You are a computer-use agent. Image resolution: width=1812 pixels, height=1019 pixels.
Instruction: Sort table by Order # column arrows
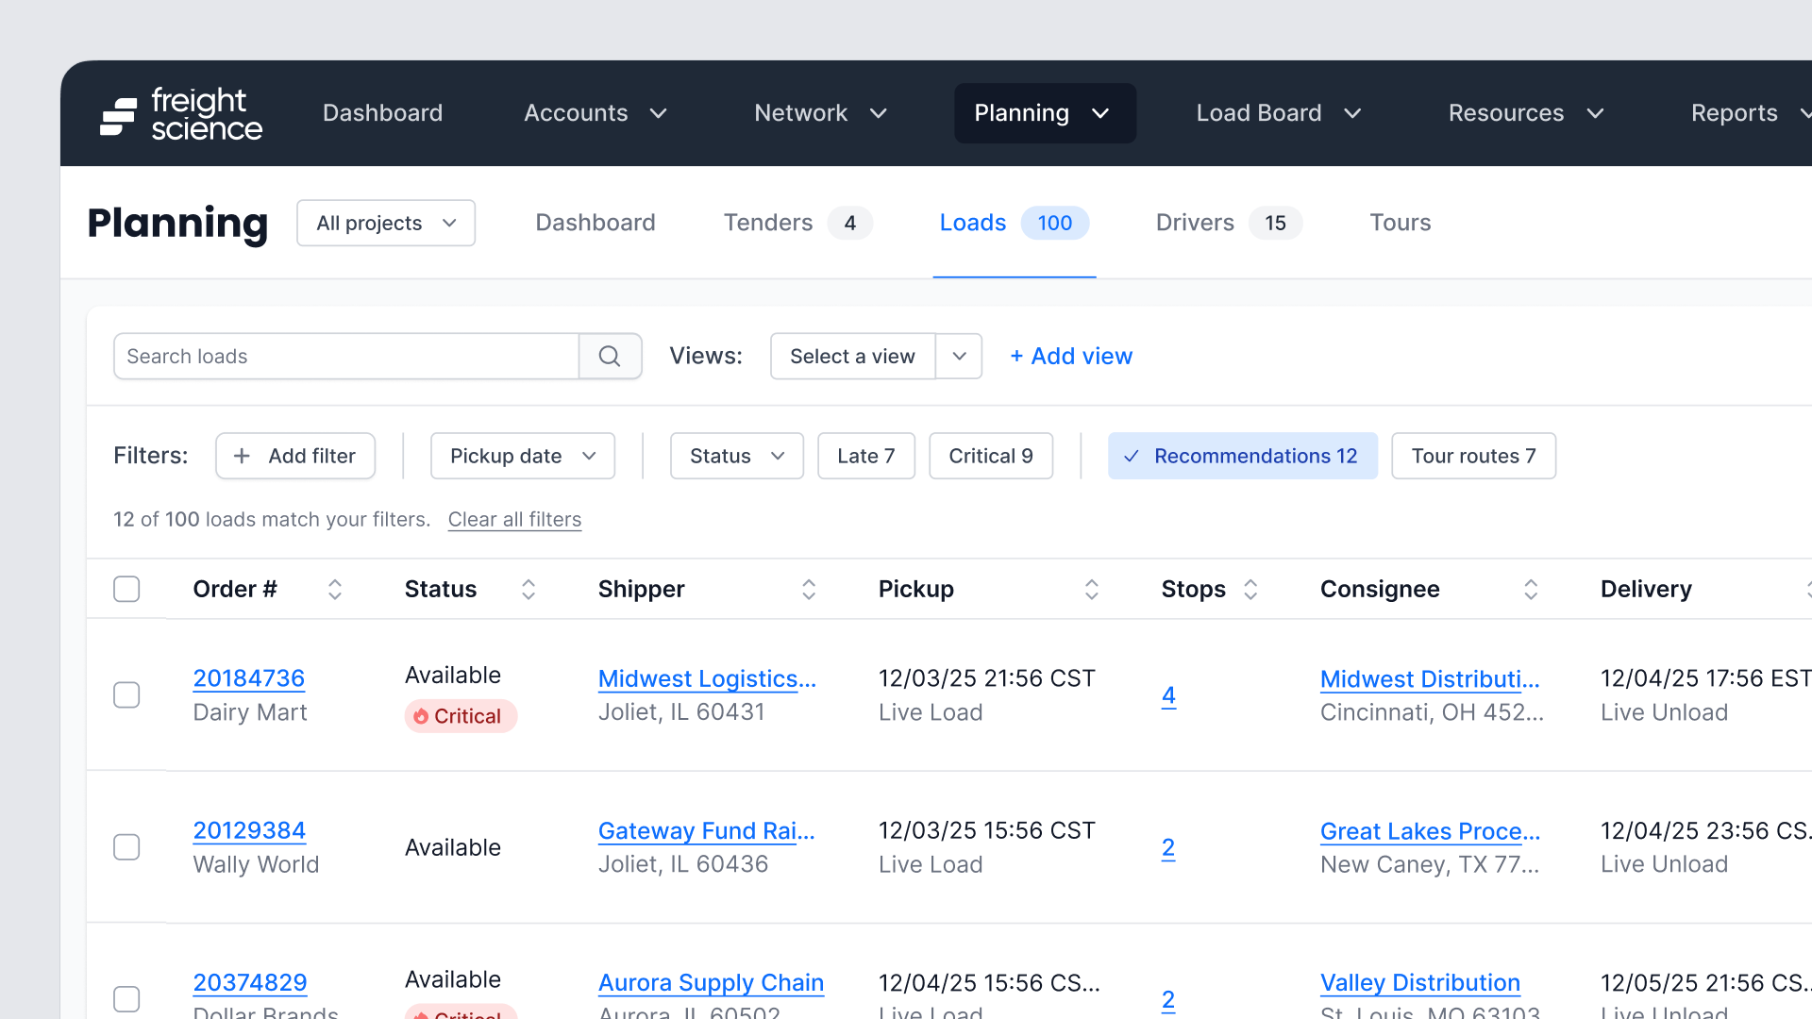point(334,590)
